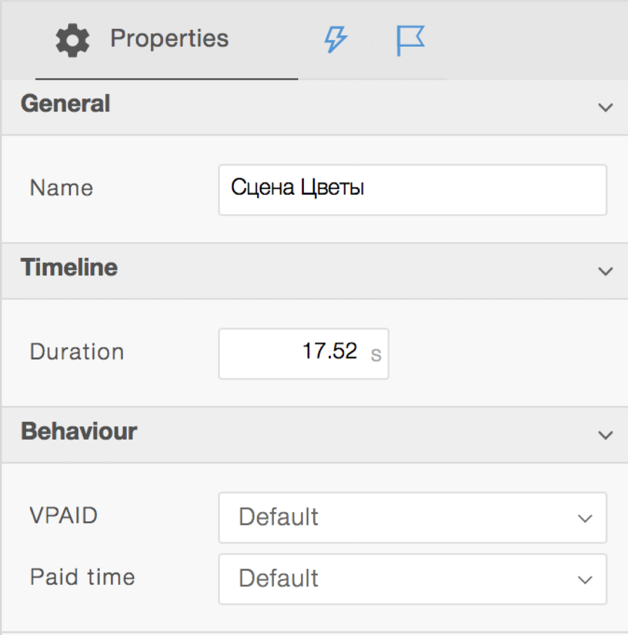Viewport: 628px width, 635px height.
Task: Click the Name field label
Action: 61,188
